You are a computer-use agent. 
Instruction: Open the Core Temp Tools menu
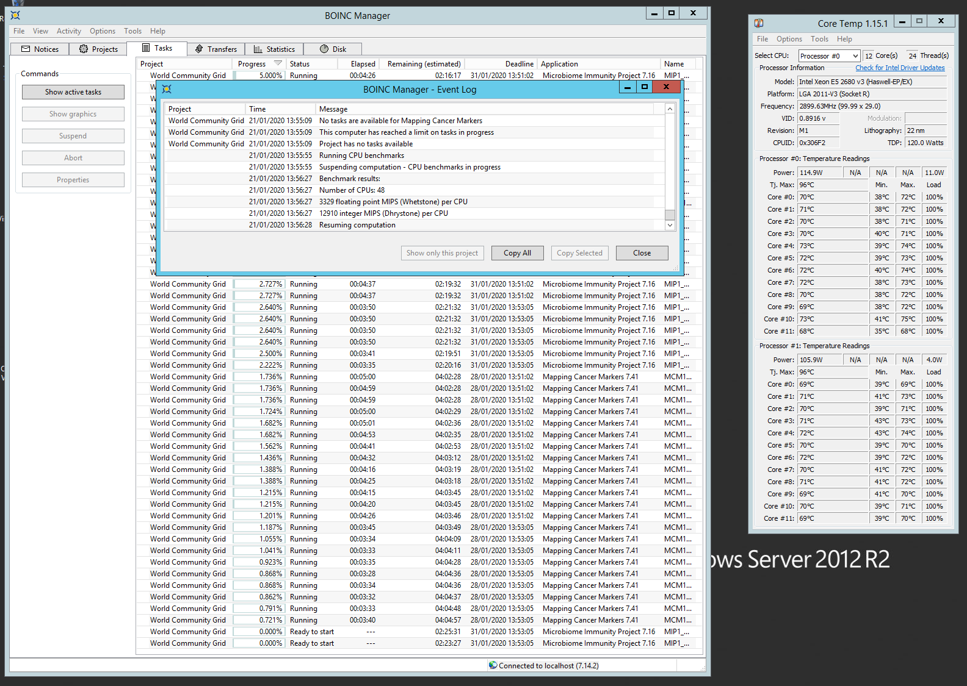click(819, 39)
